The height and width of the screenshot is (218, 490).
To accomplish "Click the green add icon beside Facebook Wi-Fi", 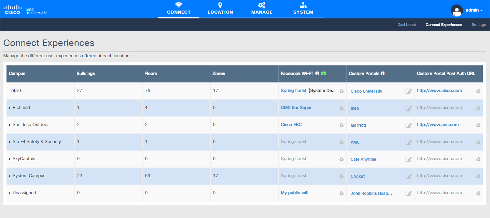I will click(x=323, y=74).
